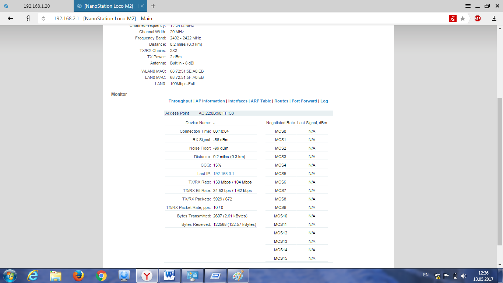Click the battery power tray icon
503x283 pixels.
[x=455, y=276]
